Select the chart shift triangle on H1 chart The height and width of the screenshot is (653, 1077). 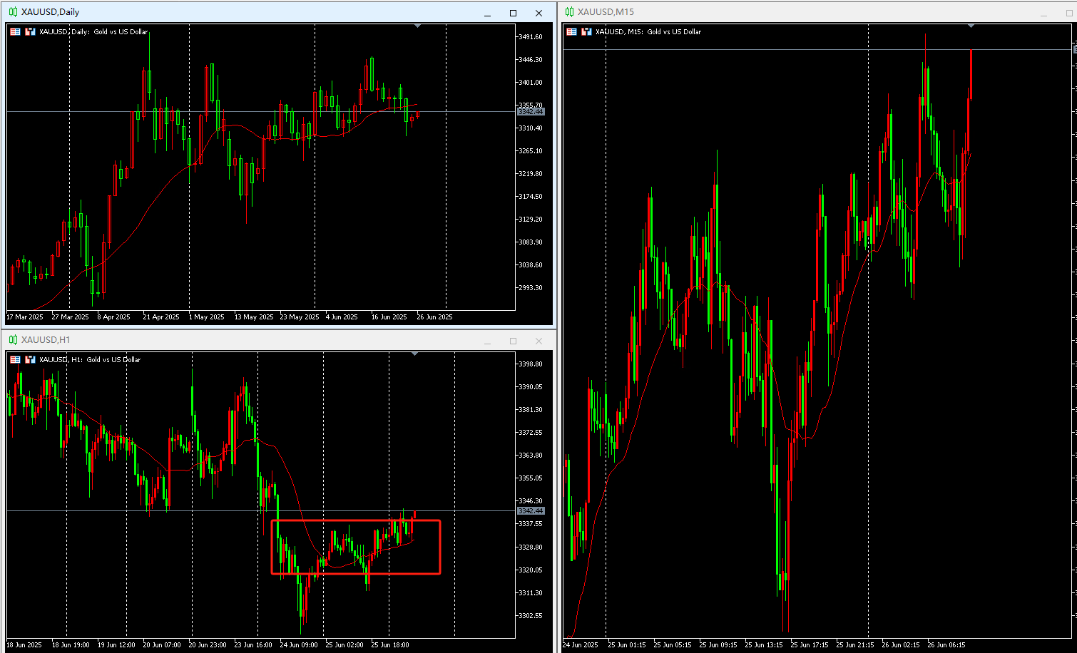[x=415, y=354]
